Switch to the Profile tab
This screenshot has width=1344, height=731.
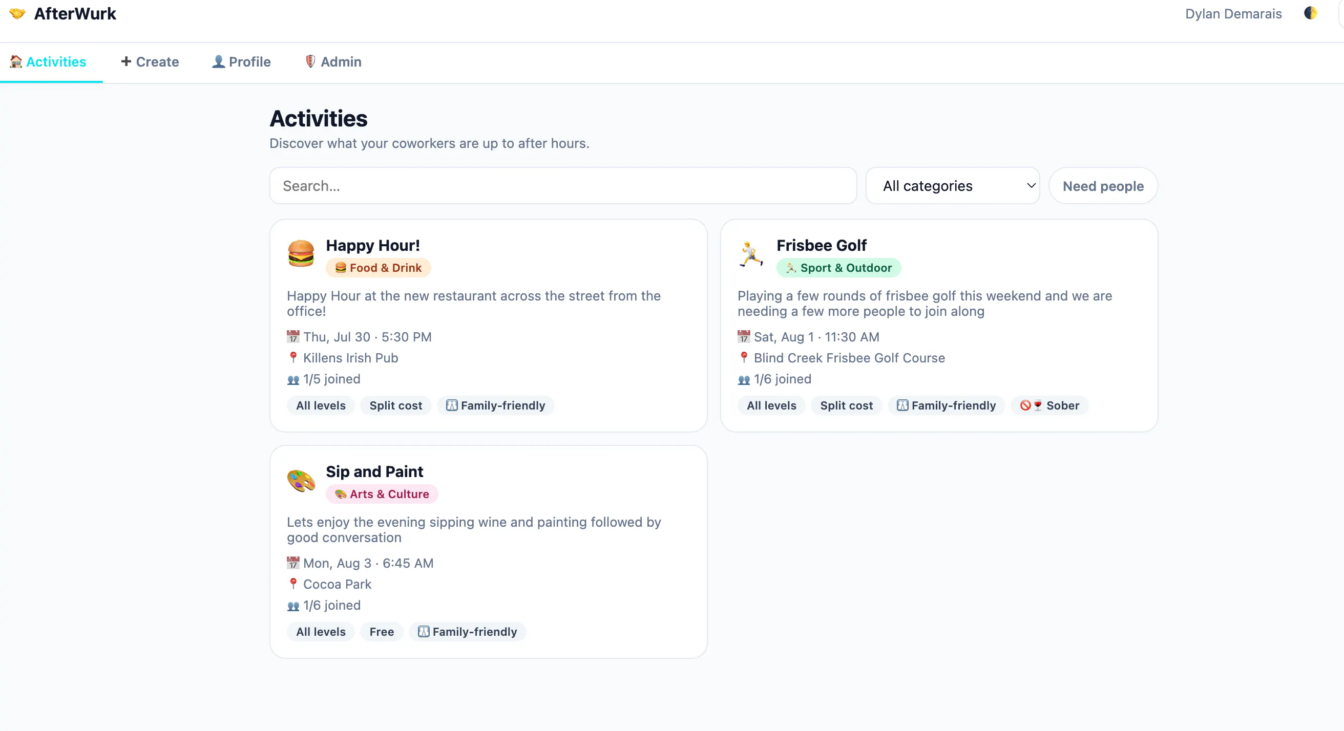coord(242,62)
